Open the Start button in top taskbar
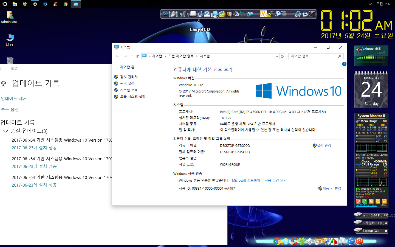The image size is (395, 247). 5,4
